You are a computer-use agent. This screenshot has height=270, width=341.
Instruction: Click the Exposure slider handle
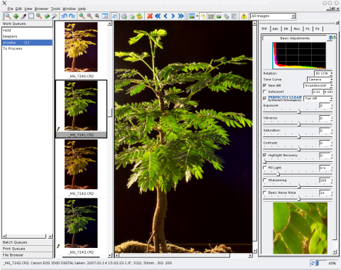pos(299,112)
